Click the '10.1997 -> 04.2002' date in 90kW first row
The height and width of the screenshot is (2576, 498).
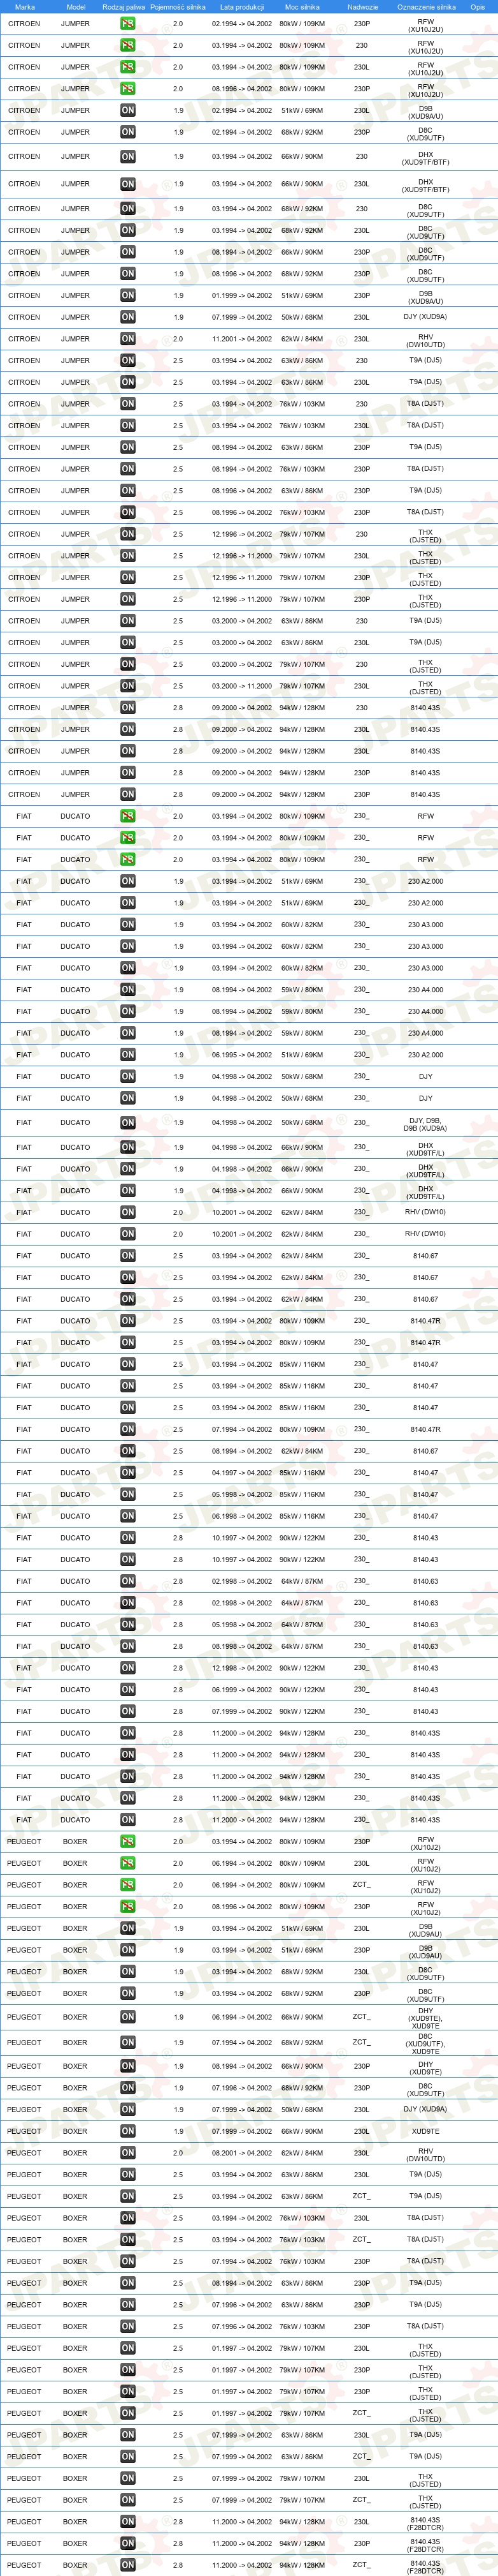tap(241, 1538)
